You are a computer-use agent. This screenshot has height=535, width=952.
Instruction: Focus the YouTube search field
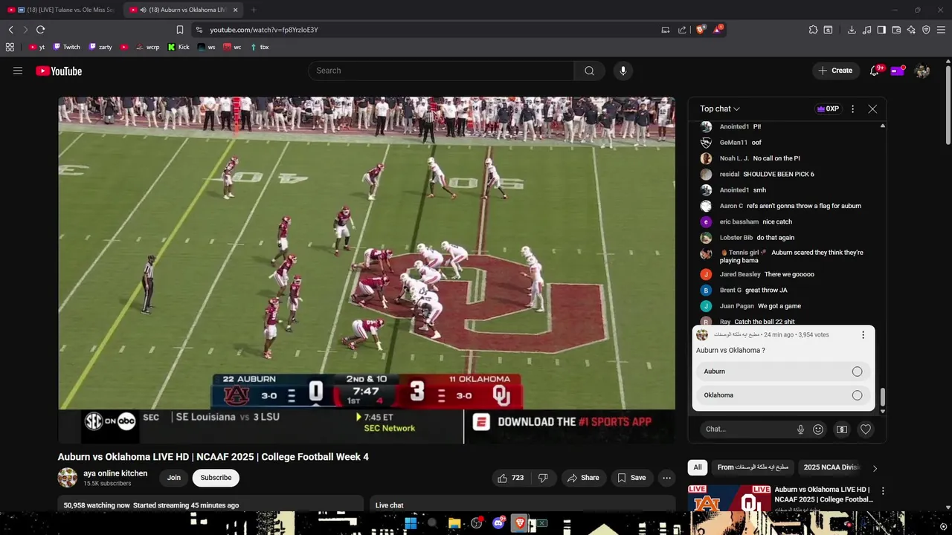point(441,71)
